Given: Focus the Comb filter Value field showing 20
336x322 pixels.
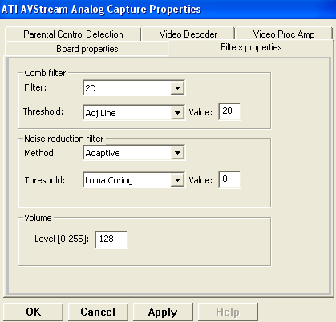Looking at the screenshot, I should tap(229, 111).
